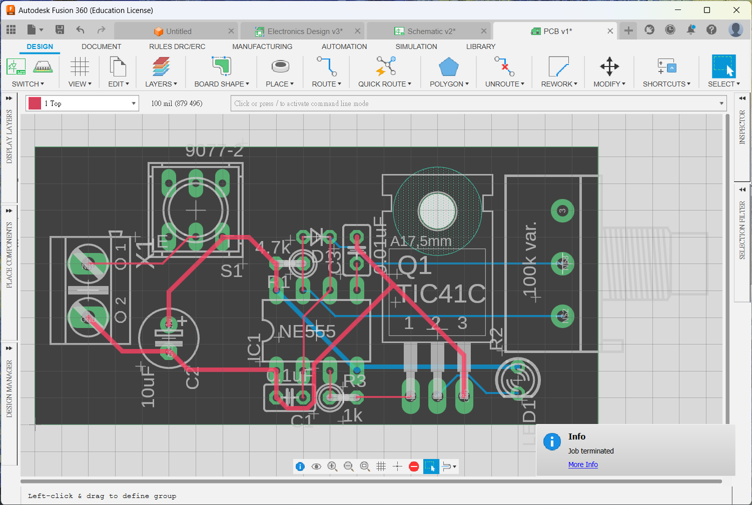Open the More Info link

583,464
